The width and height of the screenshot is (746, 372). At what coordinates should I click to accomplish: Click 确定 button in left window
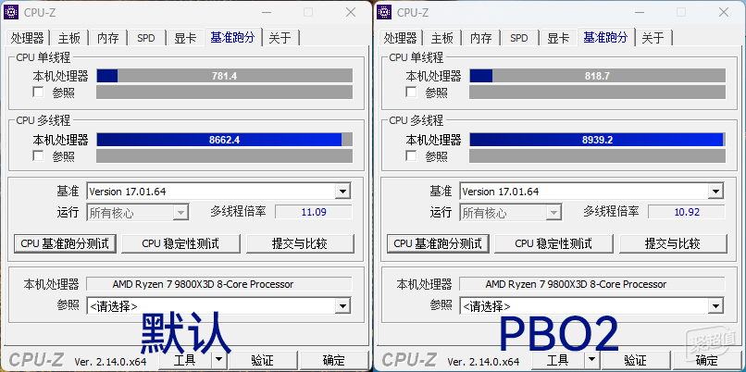pyautogui.click(x=334, y=360)
